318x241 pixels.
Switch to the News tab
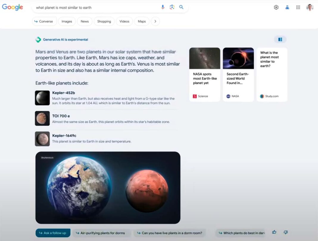click(85, 21)
